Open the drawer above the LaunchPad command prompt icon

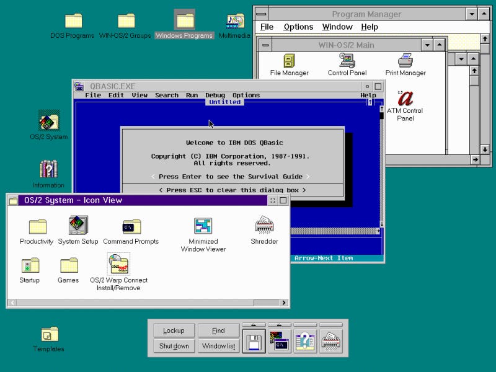pyautogui.click(x=279, y=324)
